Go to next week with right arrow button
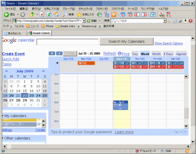 pyautogui.click(x=59, y=54)
